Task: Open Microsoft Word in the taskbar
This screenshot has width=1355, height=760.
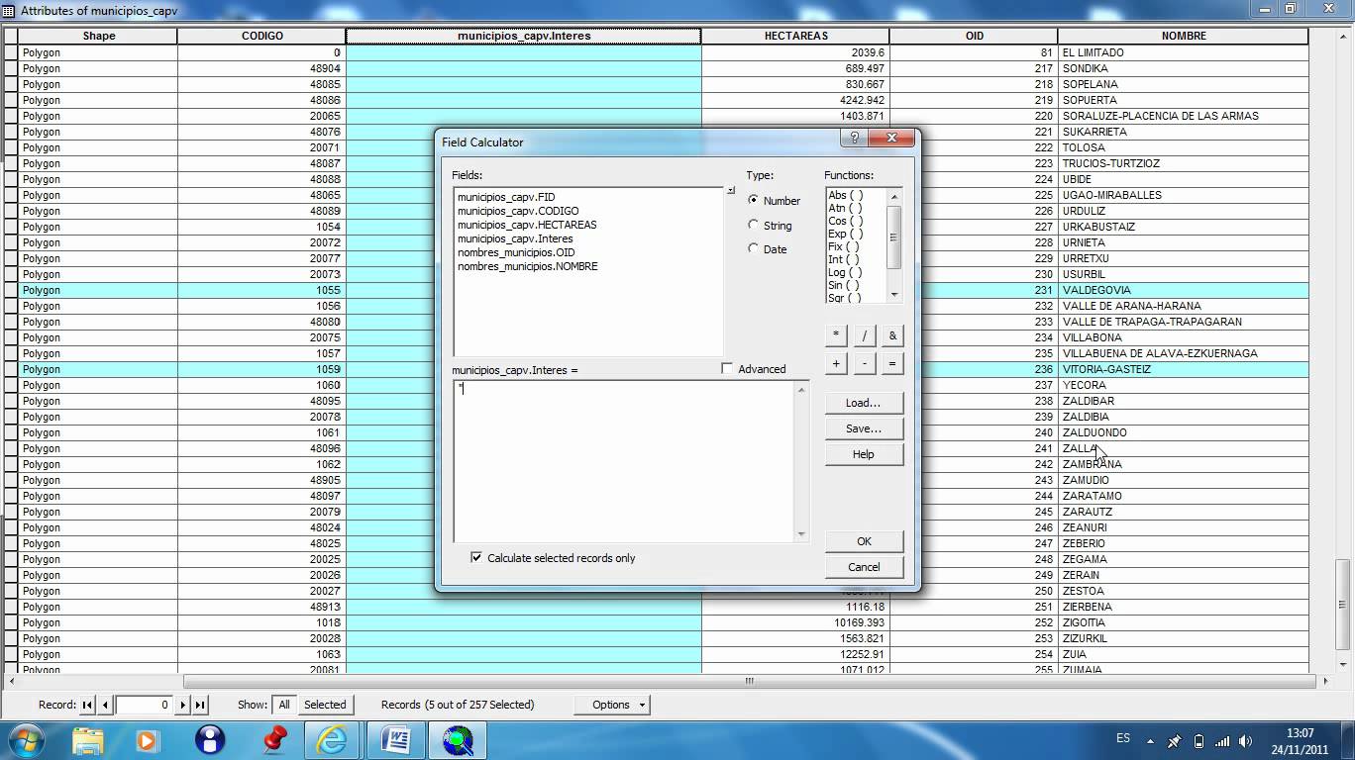Action: pyautogui.click(x=395, y=739)
